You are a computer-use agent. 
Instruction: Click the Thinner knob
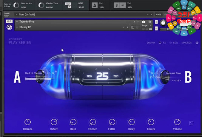click(x=93, y=122)
